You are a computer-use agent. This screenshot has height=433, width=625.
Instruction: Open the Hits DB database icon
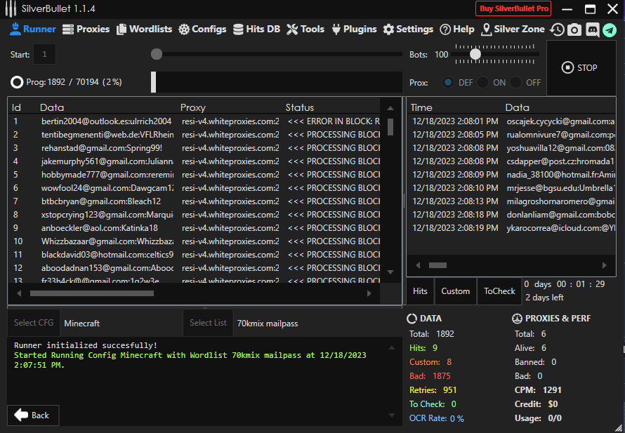239,29
